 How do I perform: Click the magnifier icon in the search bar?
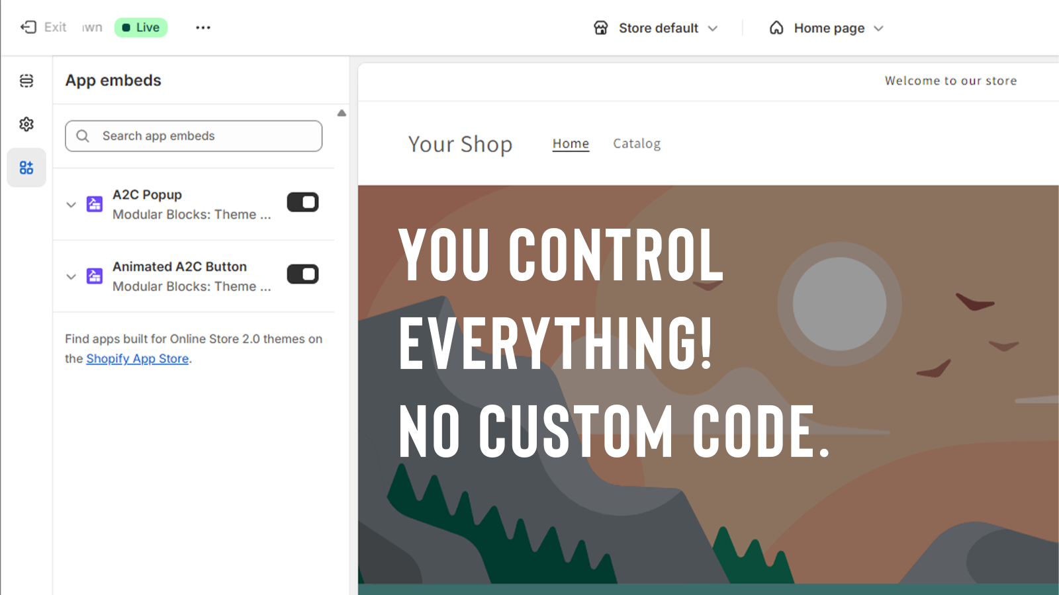(82, 136)
